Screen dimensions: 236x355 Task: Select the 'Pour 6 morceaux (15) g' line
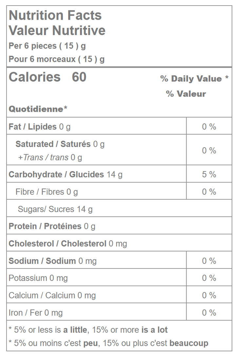56,59
